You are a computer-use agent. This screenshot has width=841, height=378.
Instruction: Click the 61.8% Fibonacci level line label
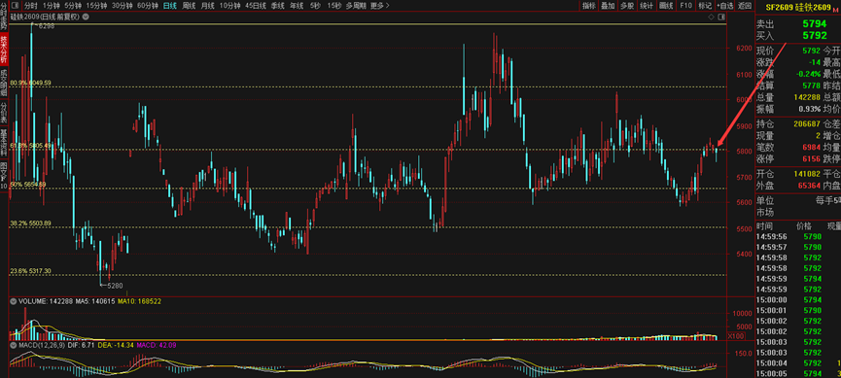(x=32, y=146)
